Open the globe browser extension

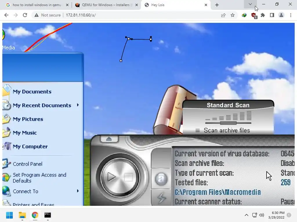244,15
